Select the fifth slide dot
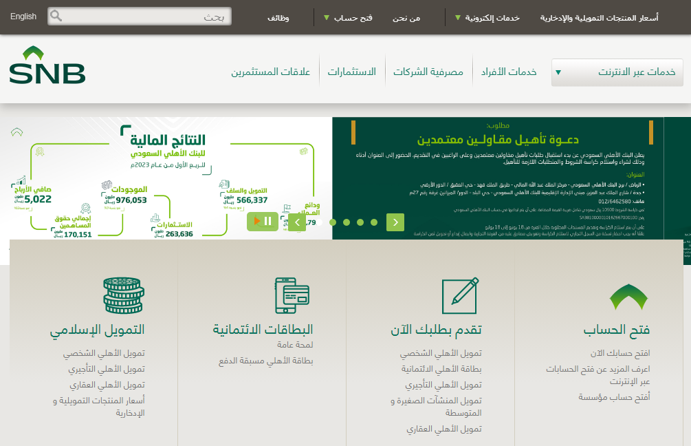The width and height of the screenshot is (691, 446). (374, 222)
